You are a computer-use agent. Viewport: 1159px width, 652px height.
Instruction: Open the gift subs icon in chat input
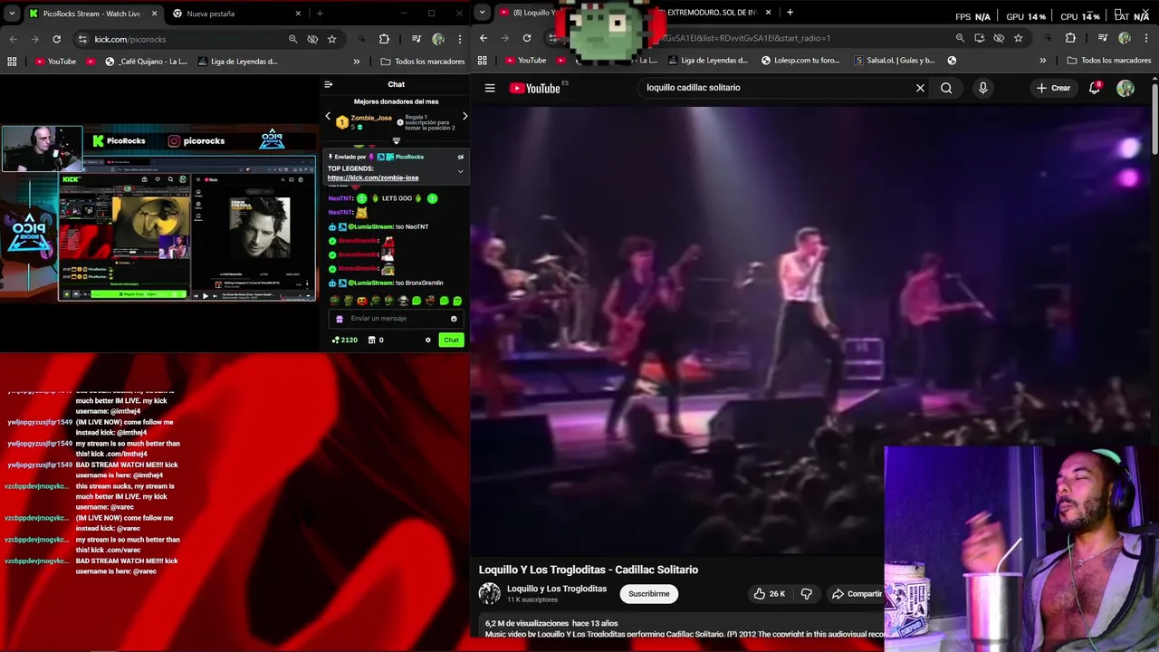coord(340,319)
